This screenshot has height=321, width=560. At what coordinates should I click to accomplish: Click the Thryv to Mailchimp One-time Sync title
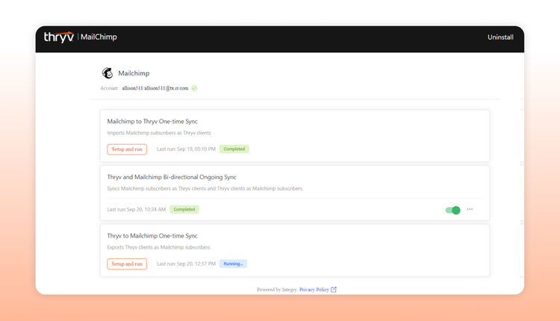coord(152,236)
